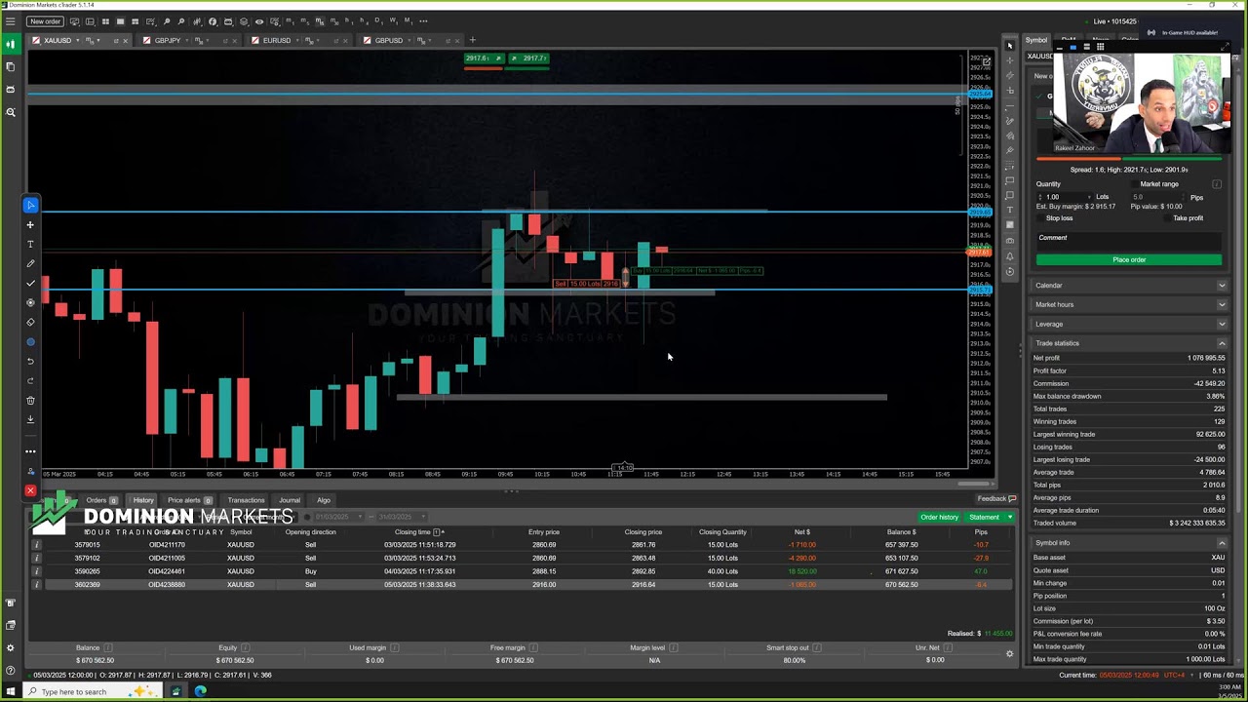This screenshot has width=1248, height=702.
Task: Enable the Market range checkbox
Action: coord(1133,184)
